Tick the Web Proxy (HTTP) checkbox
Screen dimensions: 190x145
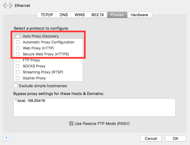point(18,48)
